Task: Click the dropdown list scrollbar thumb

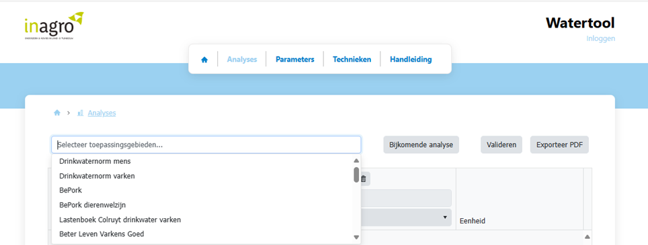Action: click(x=356, y=175)
